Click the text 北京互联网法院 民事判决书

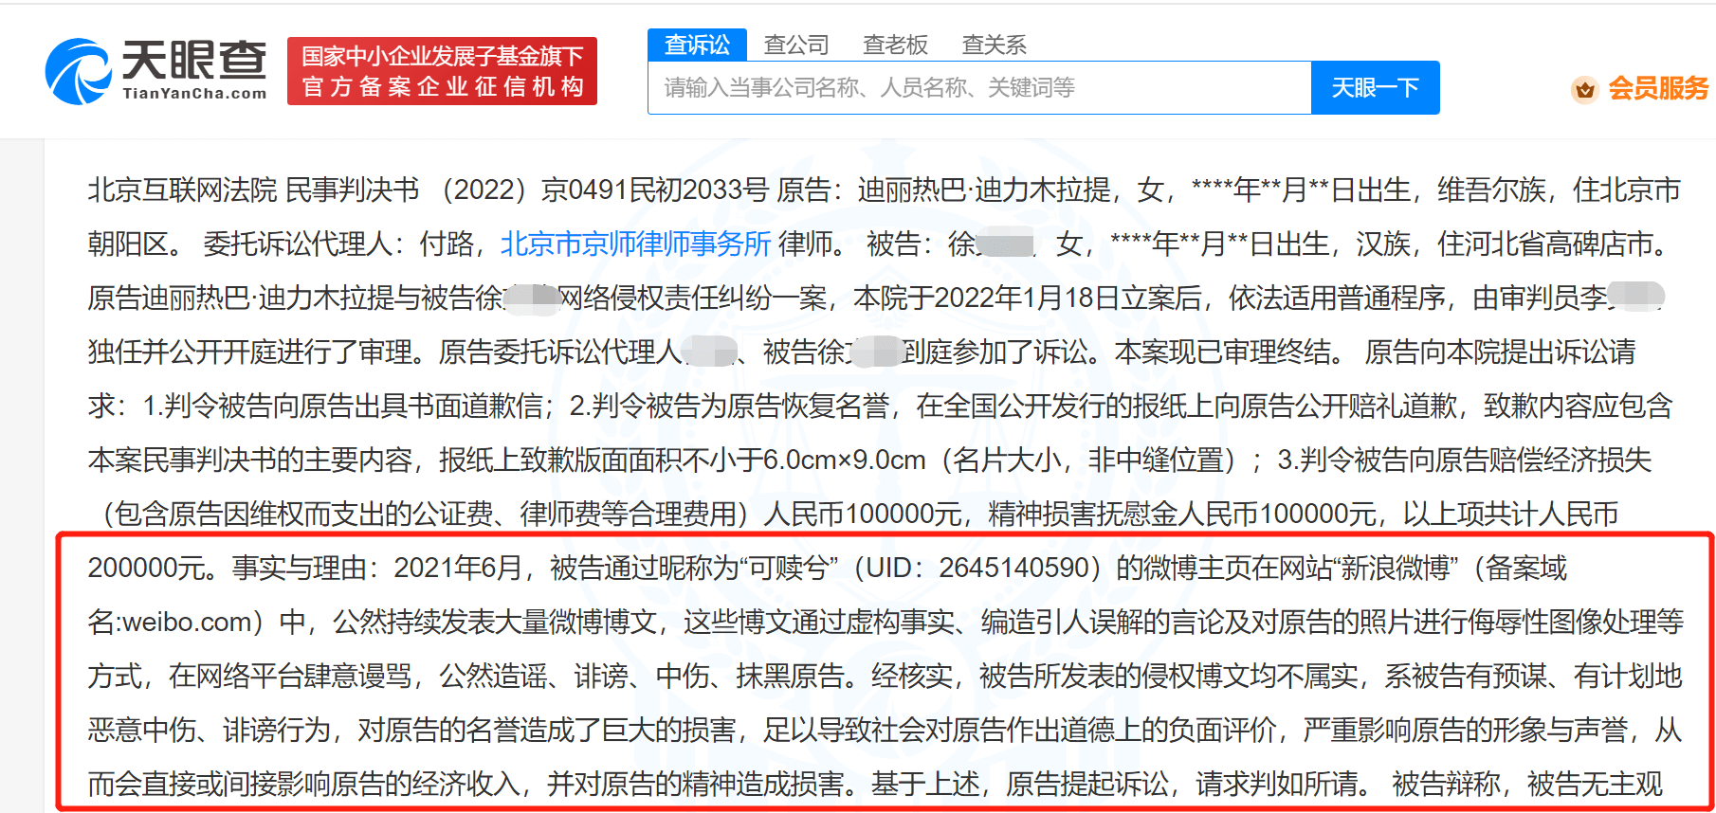tap(253, 190)
